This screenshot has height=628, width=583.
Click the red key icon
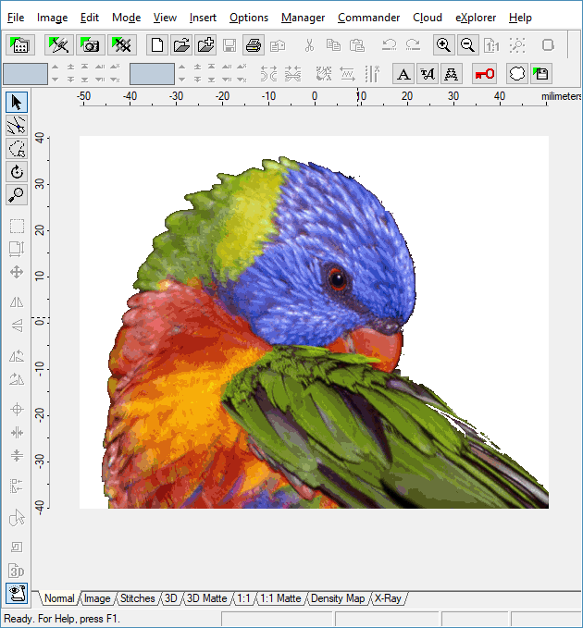pyautogui.click(x=484, y=74)
